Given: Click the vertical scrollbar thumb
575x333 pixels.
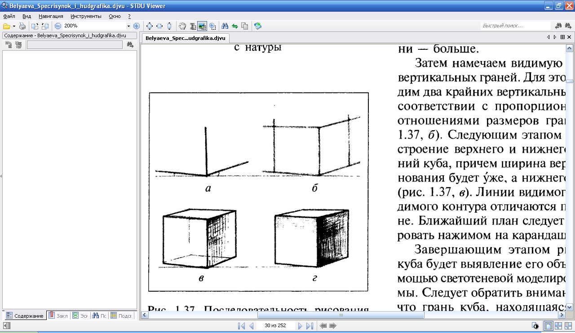Looking at the screenshot, I should coord(569,82).
